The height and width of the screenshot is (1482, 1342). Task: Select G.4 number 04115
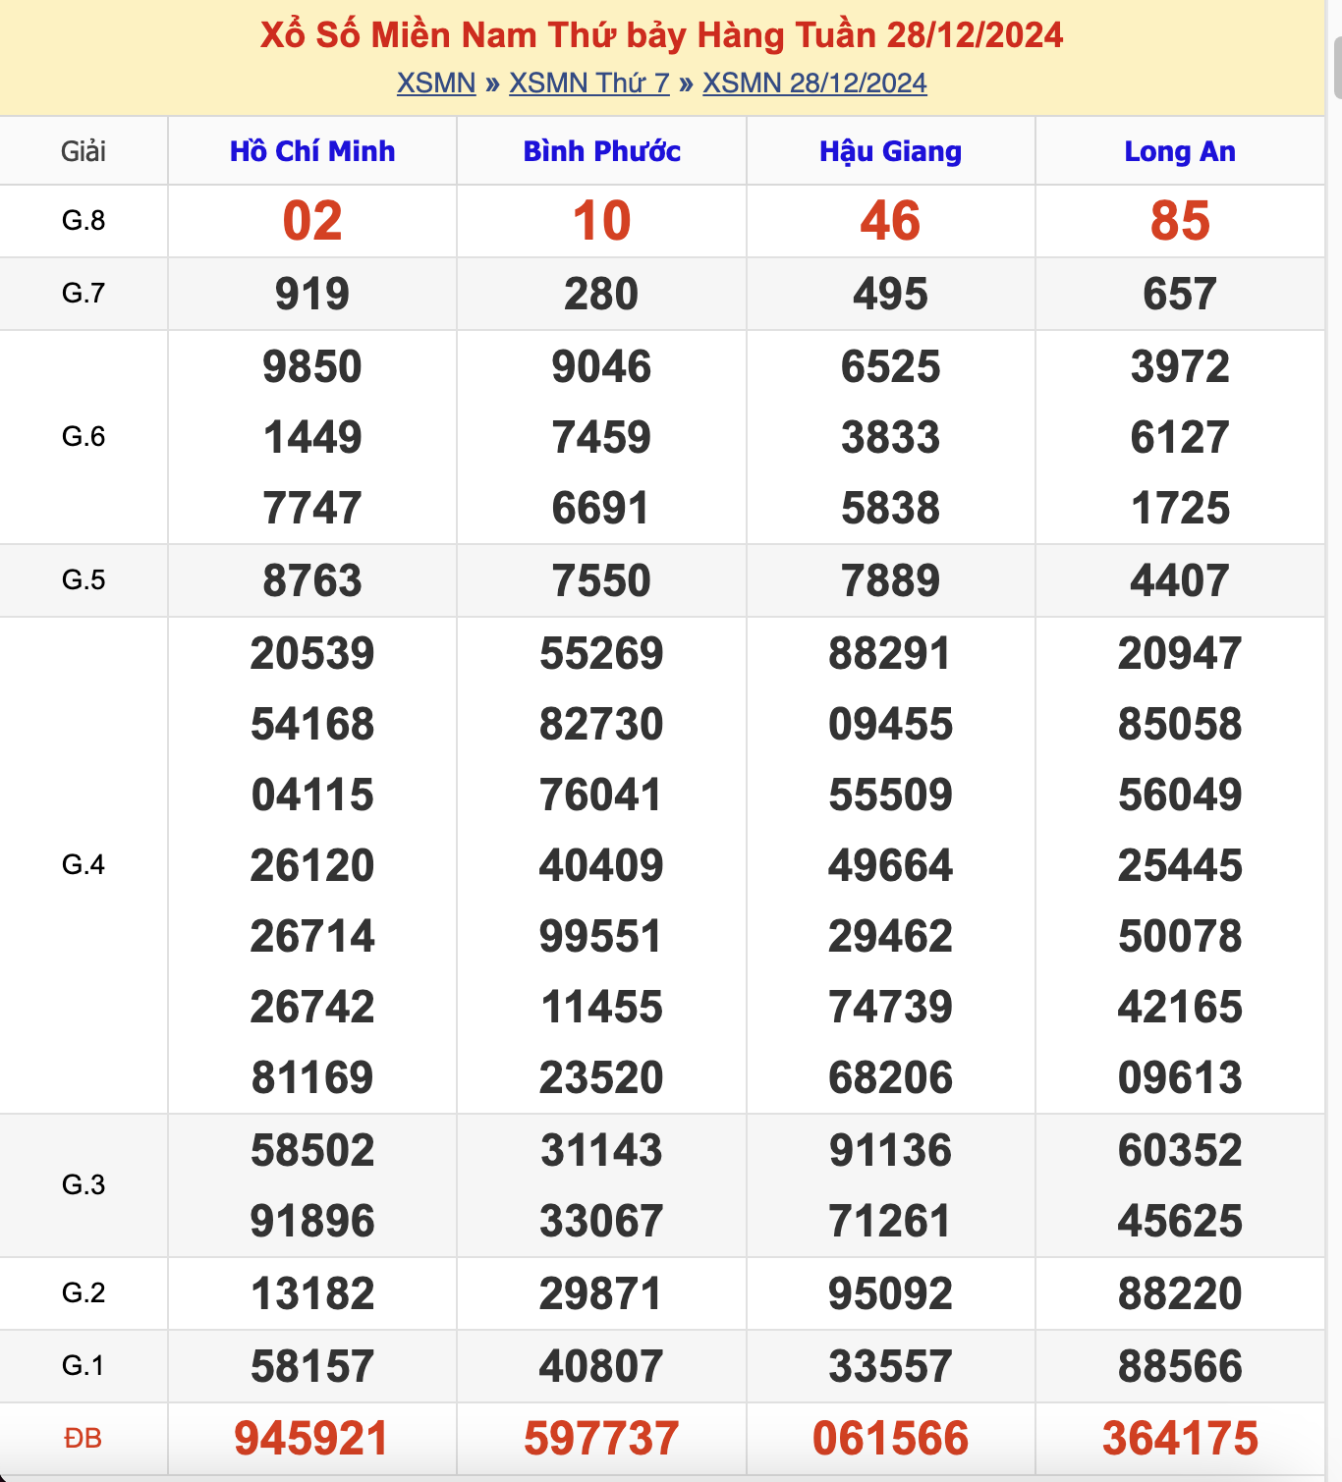coord(312,795)
